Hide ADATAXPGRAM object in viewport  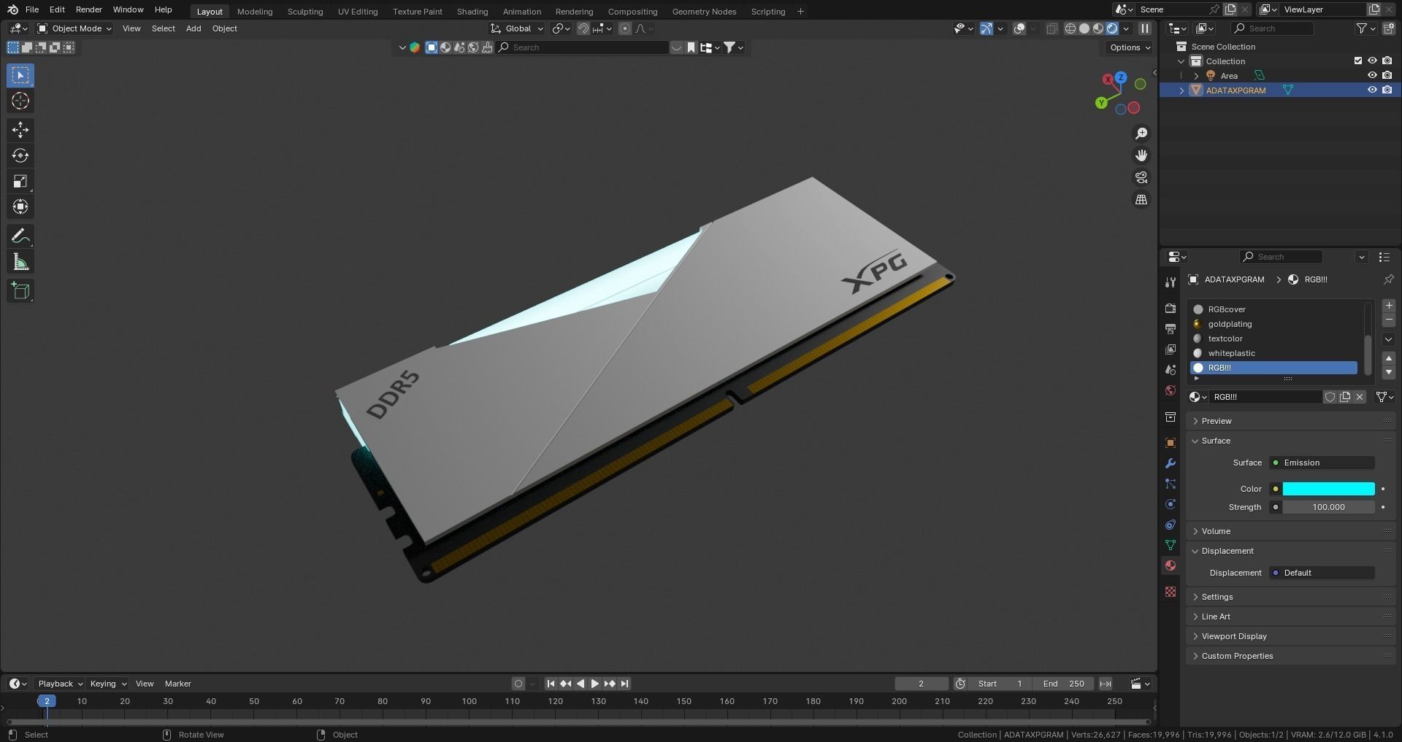coord(1372,90)
